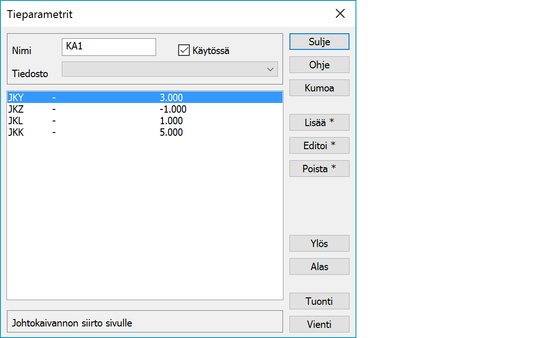554x338 pixels.
Task: Add a parameter with Lisää *
Action: click(x=319, y=122)
